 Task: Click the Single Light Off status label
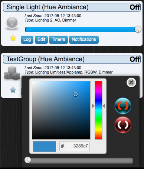[x=135, y=7]
